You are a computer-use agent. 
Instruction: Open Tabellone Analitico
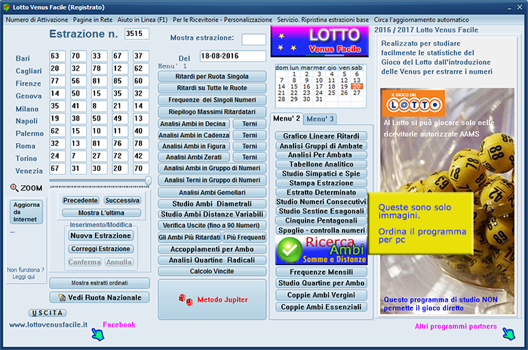pos(321,164)
